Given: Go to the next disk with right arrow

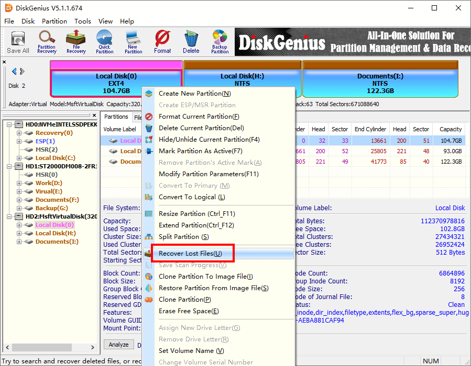Looking at the screenshot, I should click(23, 72).
